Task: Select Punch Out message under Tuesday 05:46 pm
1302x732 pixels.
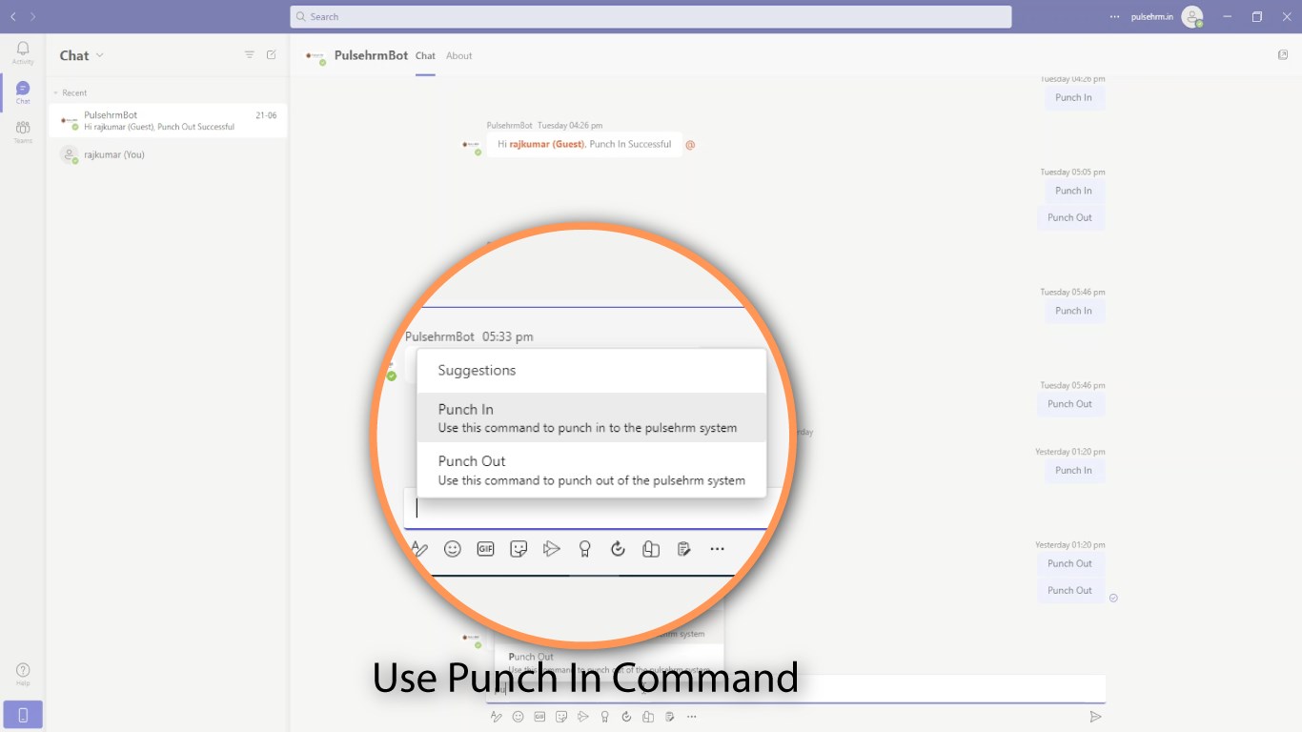Action: coord(1069,404)
